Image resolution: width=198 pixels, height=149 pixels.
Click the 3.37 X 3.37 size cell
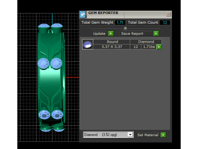pyautogui.click(x=112, y=47)
